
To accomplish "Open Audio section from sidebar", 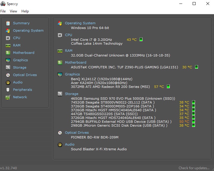I will tap(18, 82).
